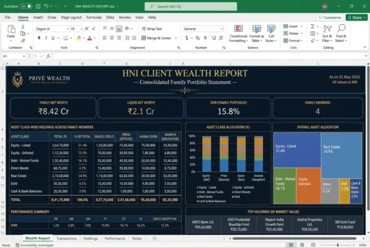The image size is (370, 248).
Task: Toggle Wrap Text option
Action: click(x=152, y=29)
